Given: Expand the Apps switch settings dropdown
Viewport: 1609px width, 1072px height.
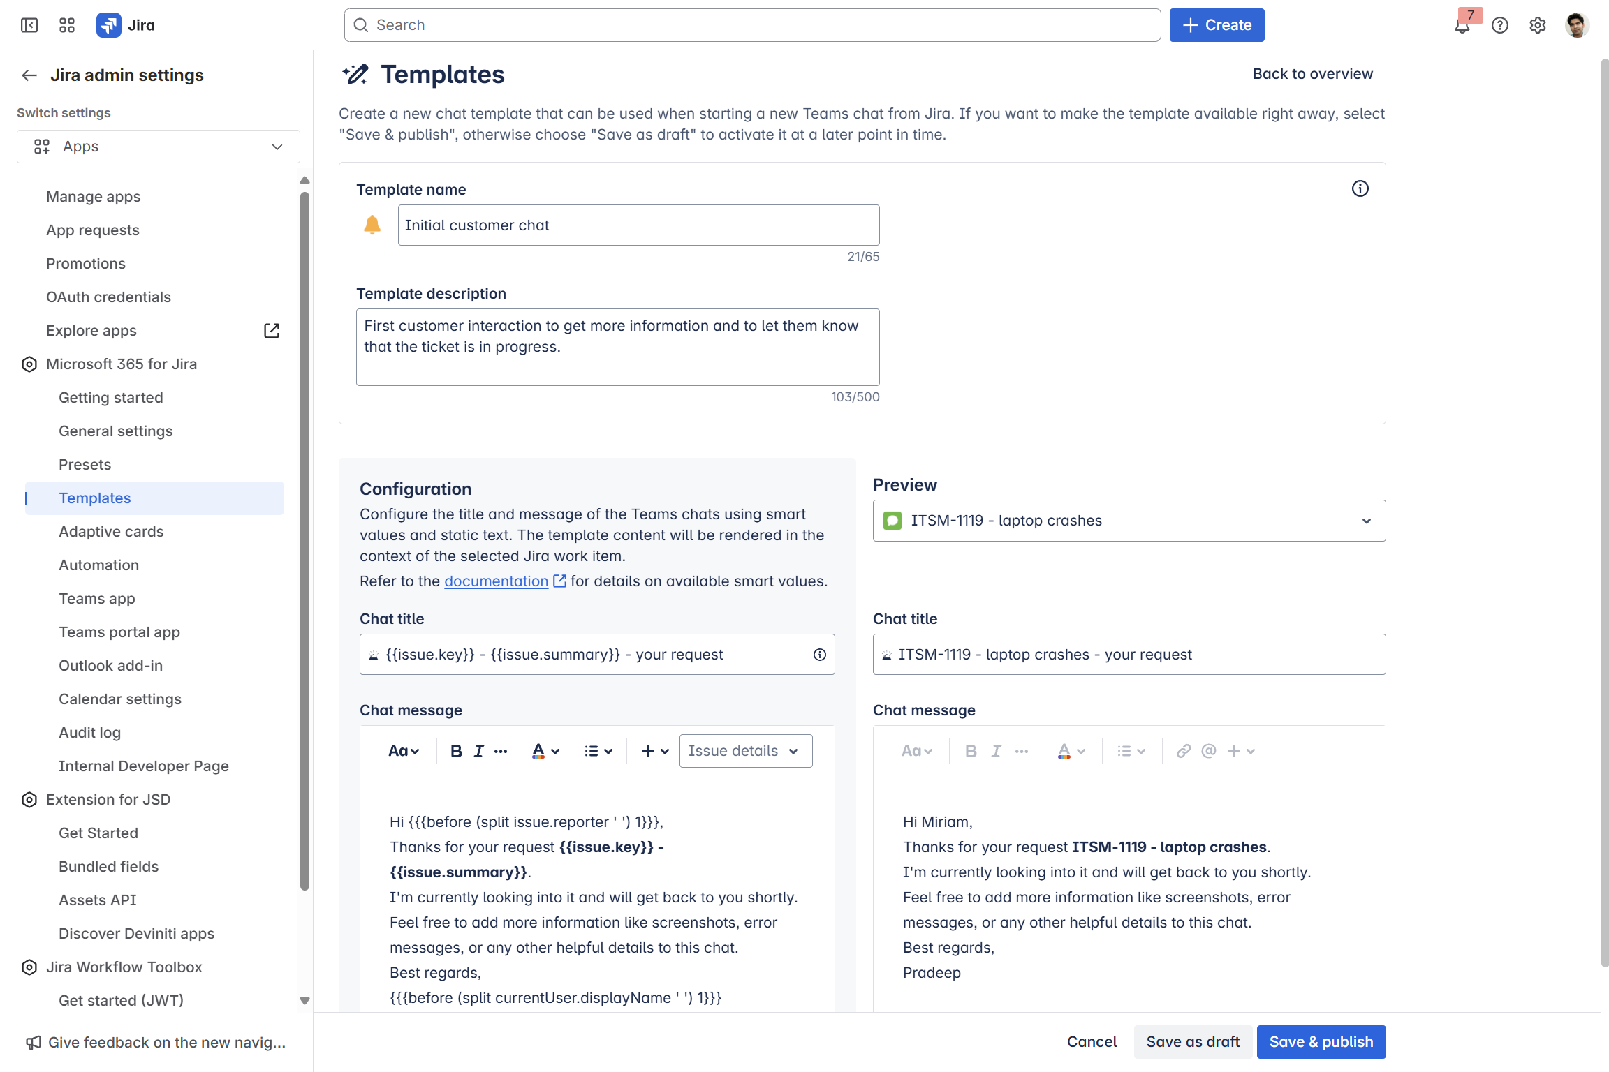Looking at the screenshot, I should click(x=159, y=147).
